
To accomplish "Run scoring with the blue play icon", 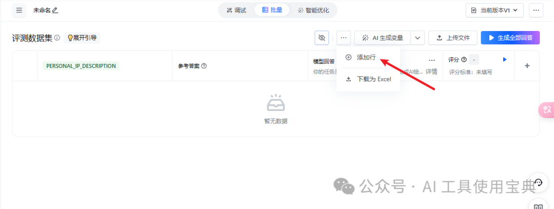I will 505,59.
